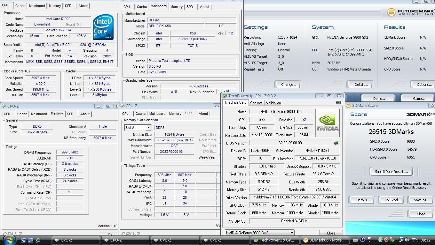Viewport: 435px width, 245px height.
Task: Click the NVIDIA logo in GPU-Z
Action: pos(328,123)
